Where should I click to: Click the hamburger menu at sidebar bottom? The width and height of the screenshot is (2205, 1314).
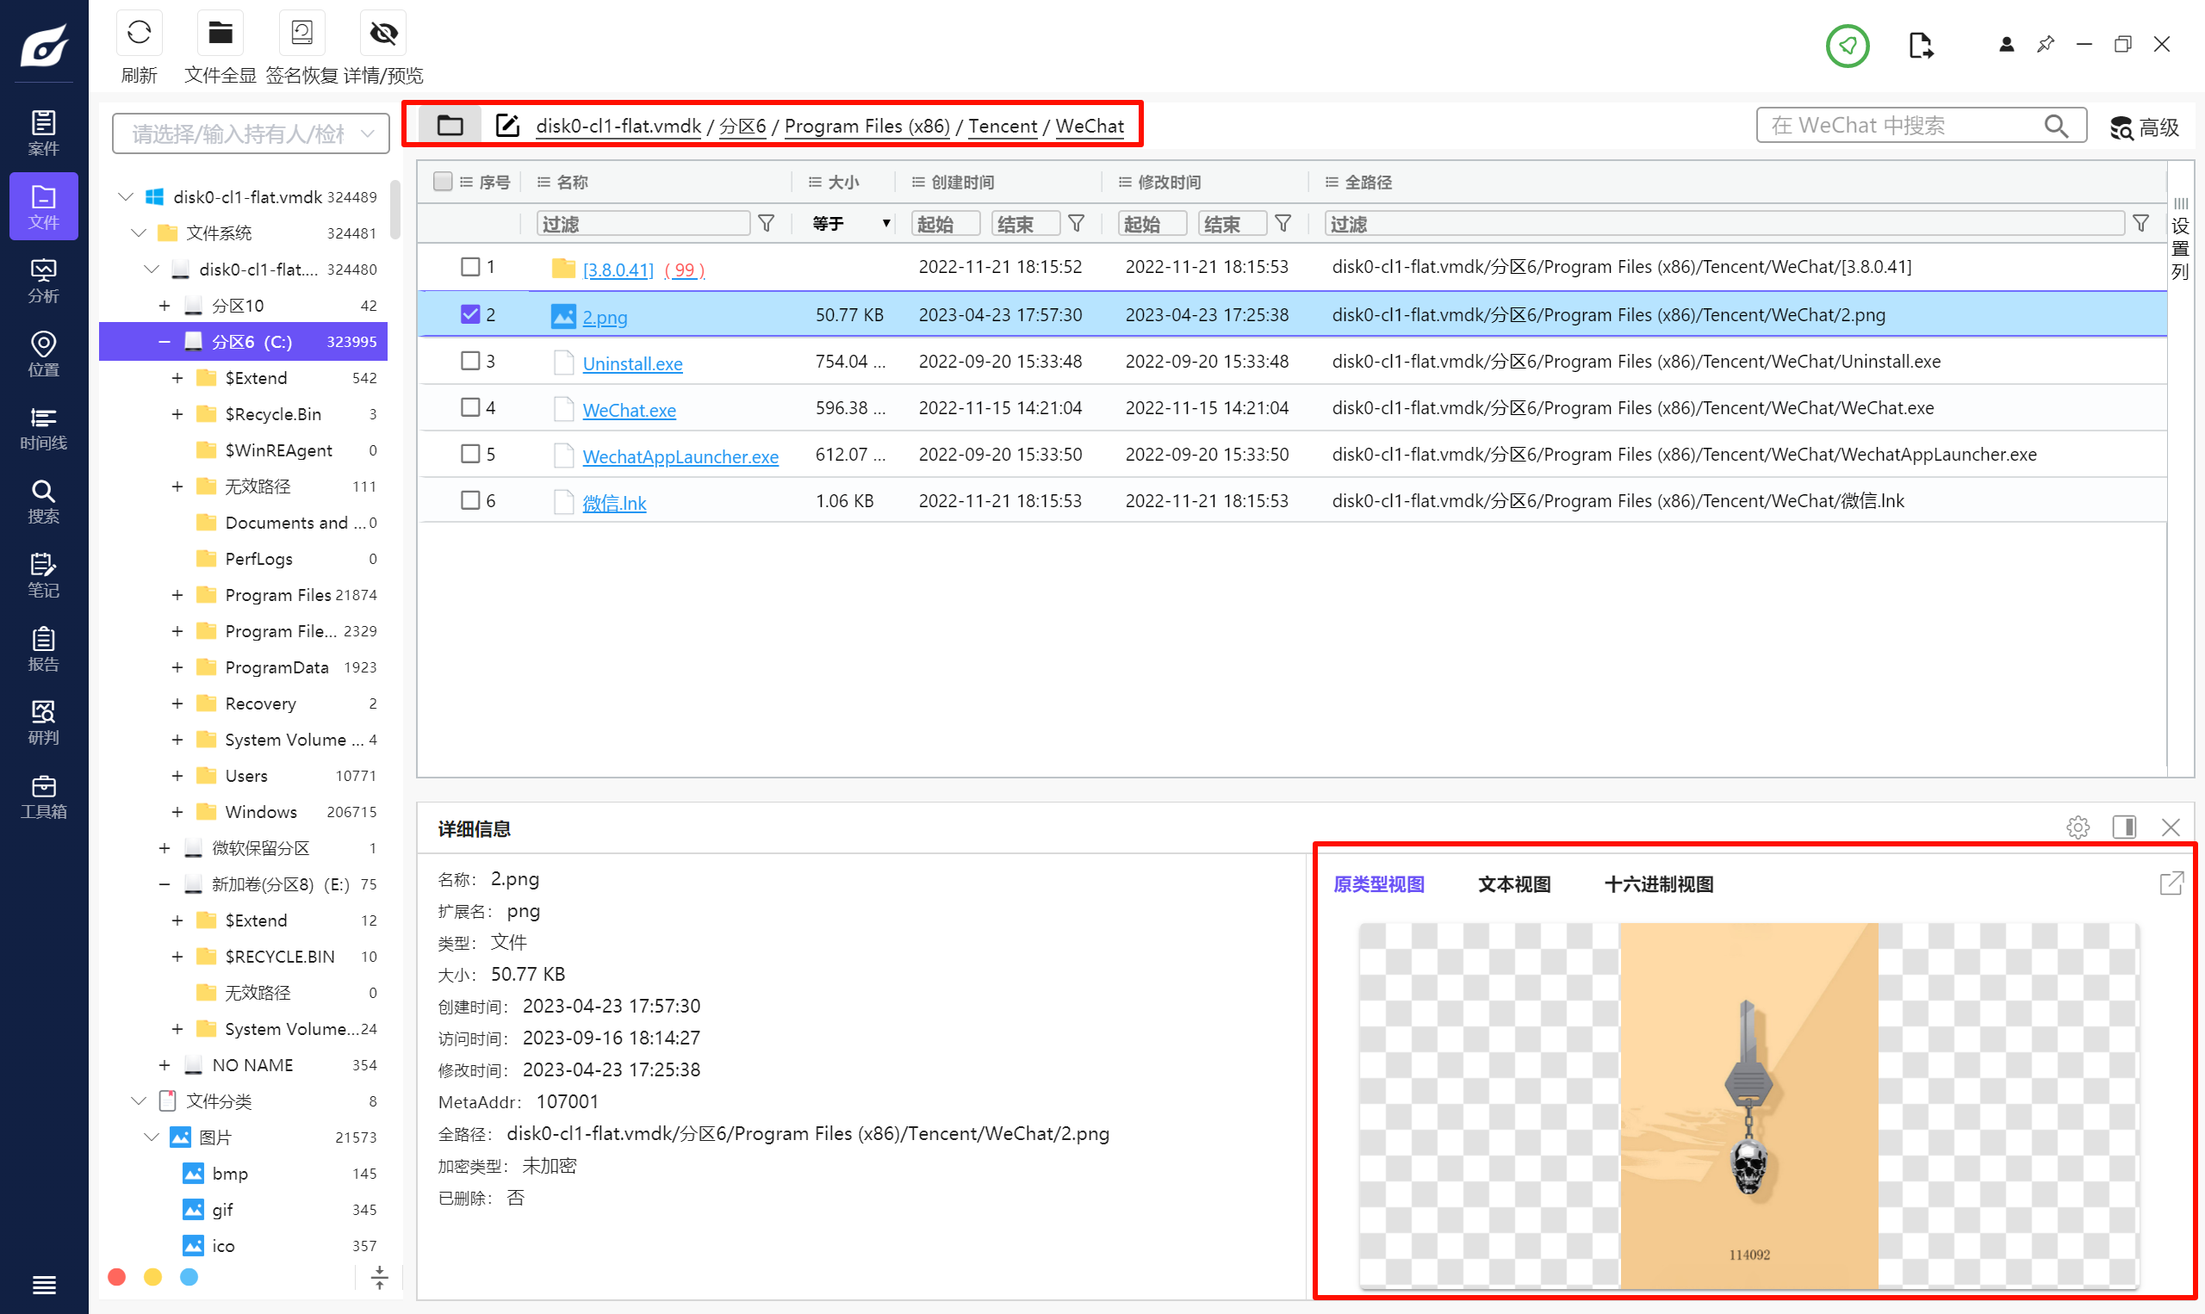coord(43,1284)
